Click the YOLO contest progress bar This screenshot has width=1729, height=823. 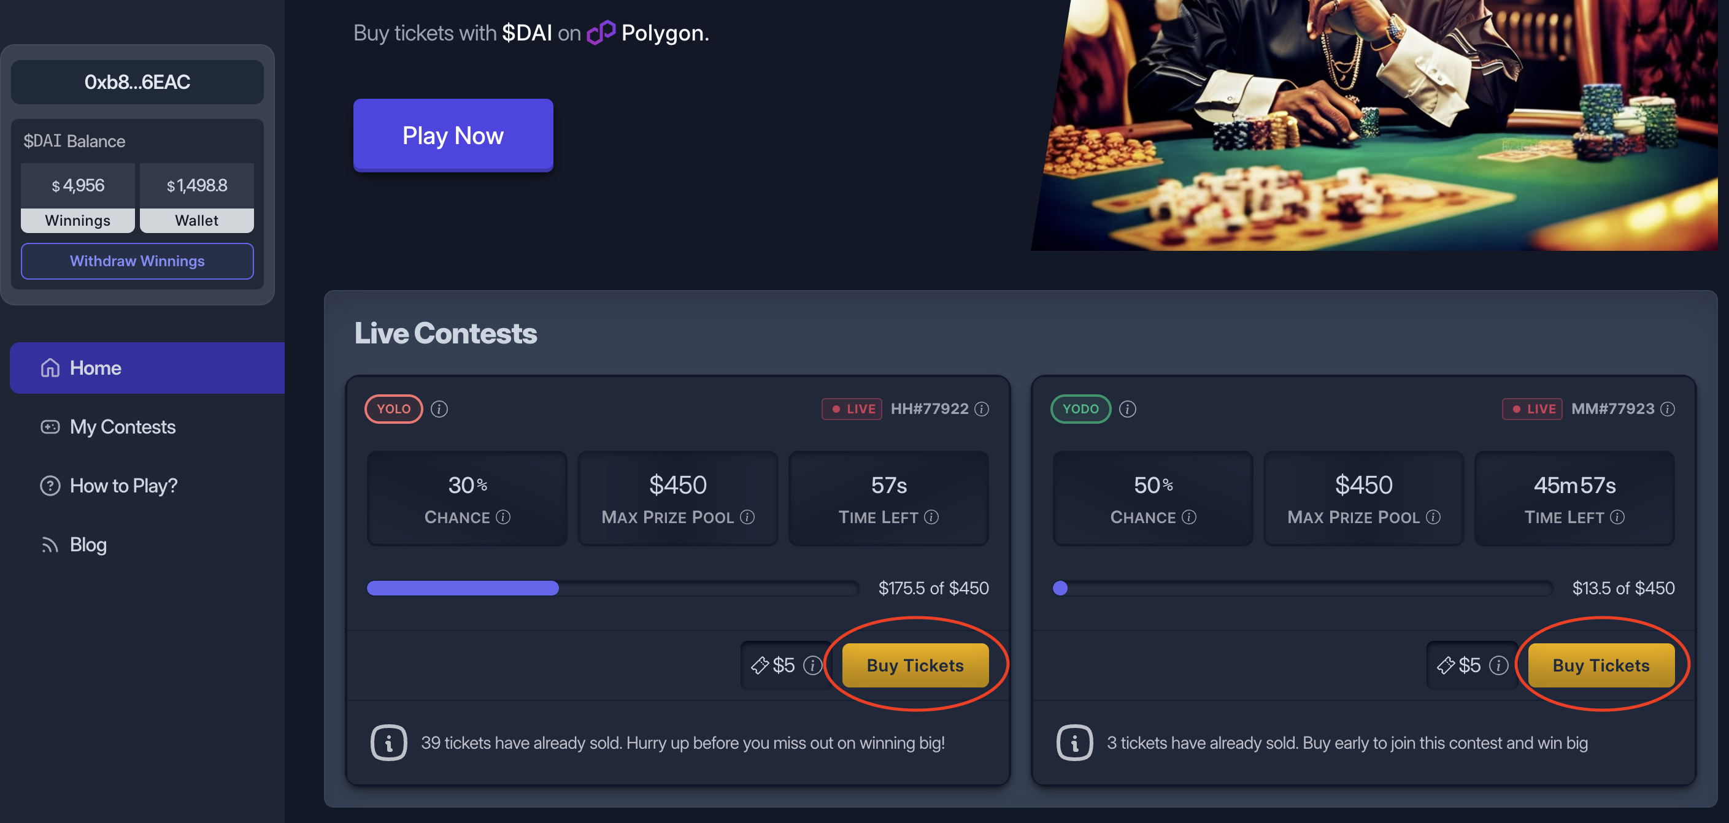tap(612, 588)
